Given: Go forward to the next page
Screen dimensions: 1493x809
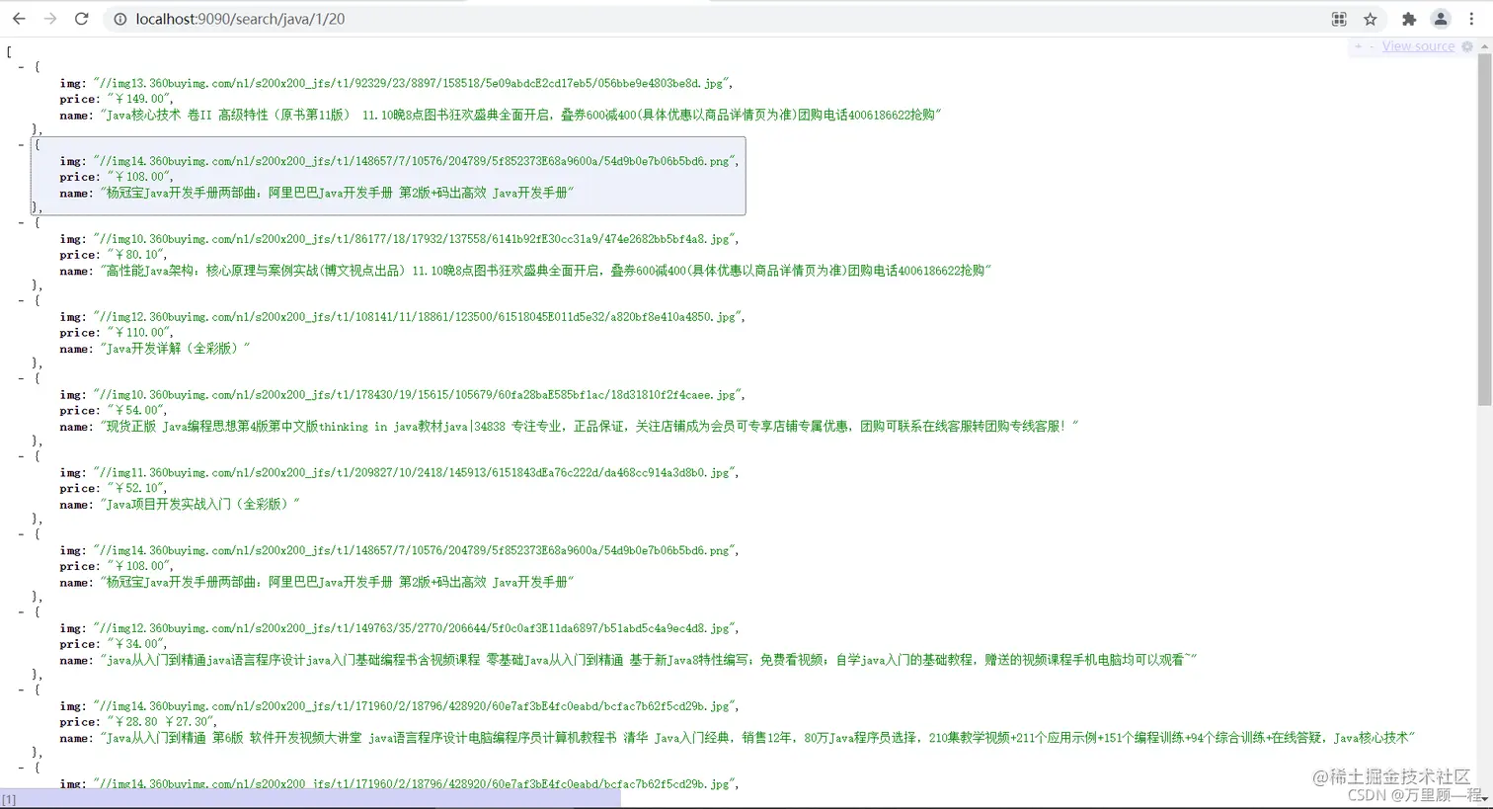Looking at the screenshot, I should 50,19.
